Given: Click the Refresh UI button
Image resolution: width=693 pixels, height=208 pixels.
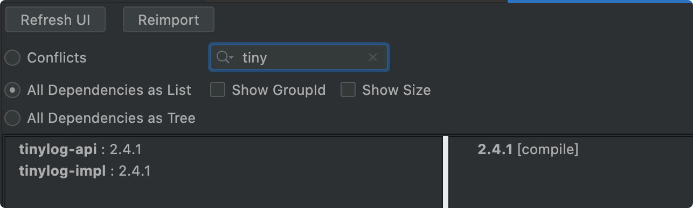Looking at the screenshot, I should tap(56, 20).
